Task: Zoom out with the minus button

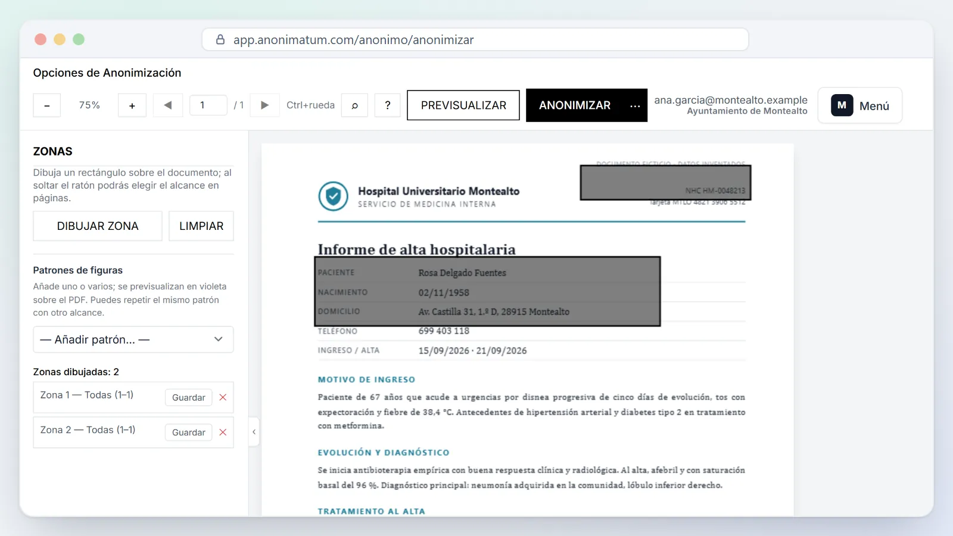Action: [x=47, y=105]
